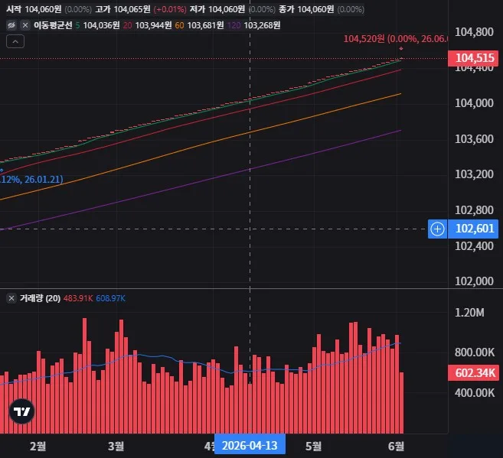
Task: Click the 120-period average value 103,268원
Action: tap(262, 25)
